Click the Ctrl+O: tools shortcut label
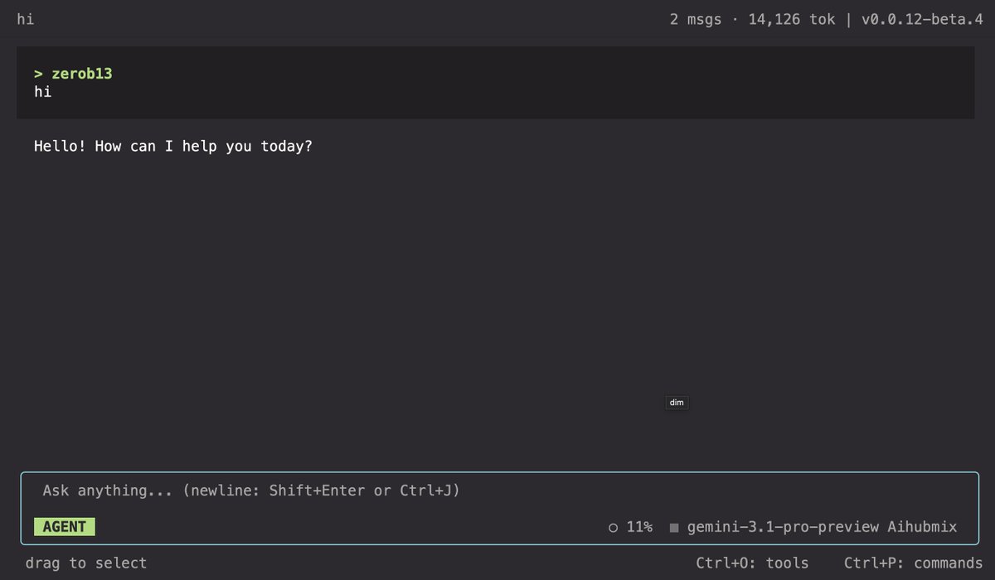Viewport: 995px width, 580px height. (x=753, y=563)
